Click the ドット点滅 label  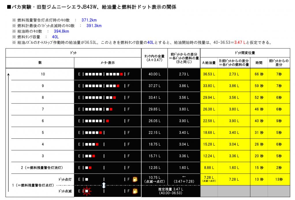pos(65,191)
